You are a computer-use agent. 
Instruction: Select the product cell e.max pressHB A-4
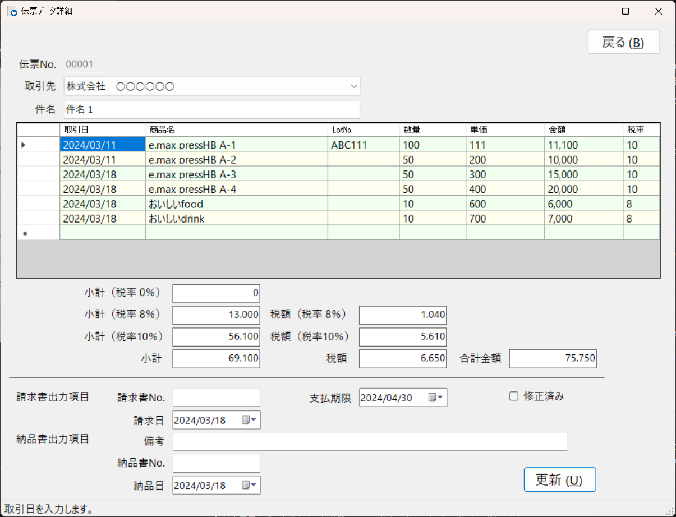point(237,189)
